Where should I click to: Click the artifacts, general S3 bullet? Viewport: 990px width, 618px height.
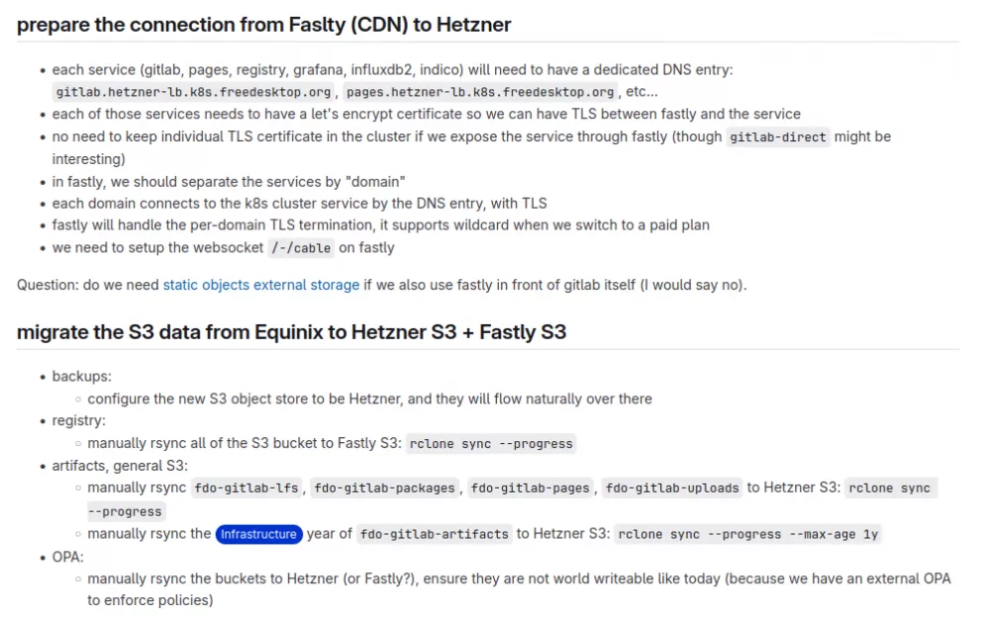[120, 466]
